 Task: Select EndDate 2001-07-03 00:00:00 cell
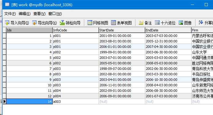(168, 96)
